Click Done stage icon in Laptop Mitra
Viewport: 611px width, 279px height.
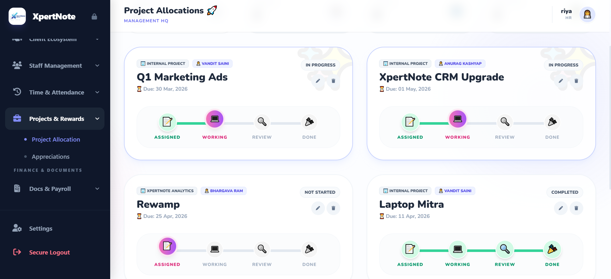tap(552, 249)
